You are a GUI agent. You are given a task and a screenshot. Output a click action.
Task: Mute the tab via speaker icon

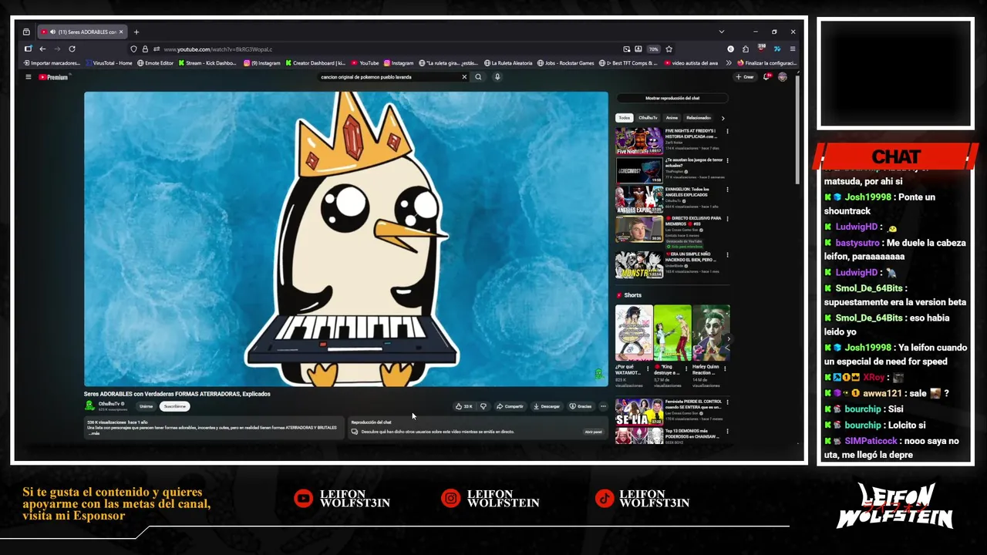tap(52, 32)
